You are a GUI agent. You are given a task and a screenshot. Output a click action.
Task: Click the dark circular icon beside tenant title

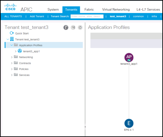[66, 27]
